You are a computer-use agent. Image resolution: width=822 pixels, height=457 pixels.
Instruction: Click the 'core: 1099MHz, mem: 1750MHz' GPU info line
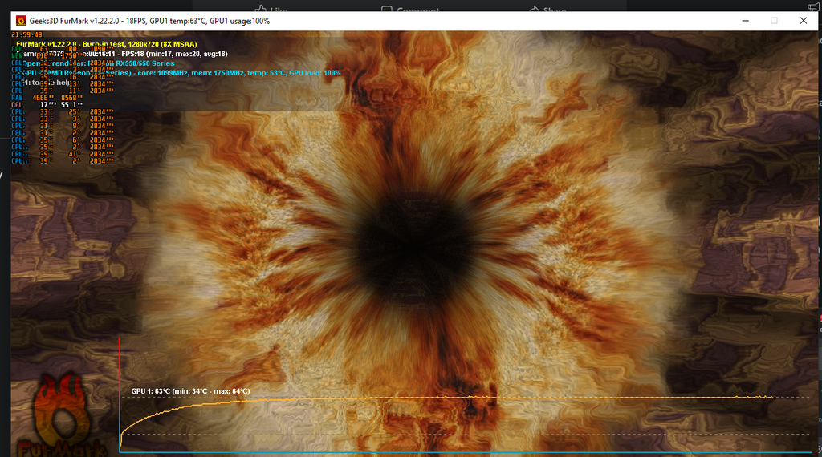pyautogui.click(x=191, y=73)
